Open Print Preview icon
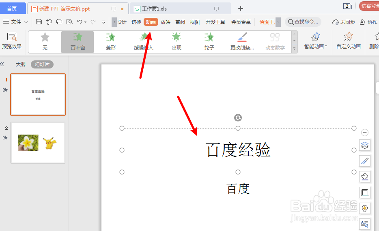The width and height of the screenshot is (379, 231). 70,22
